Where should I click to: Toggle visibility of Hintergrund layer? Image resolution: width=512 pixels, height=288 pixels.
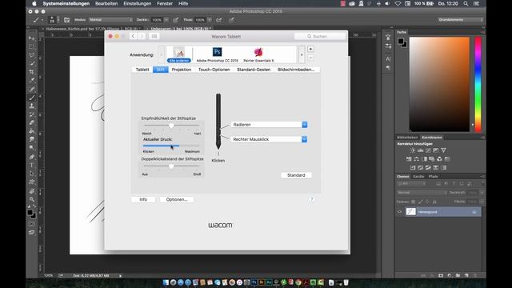coord(400,212)
